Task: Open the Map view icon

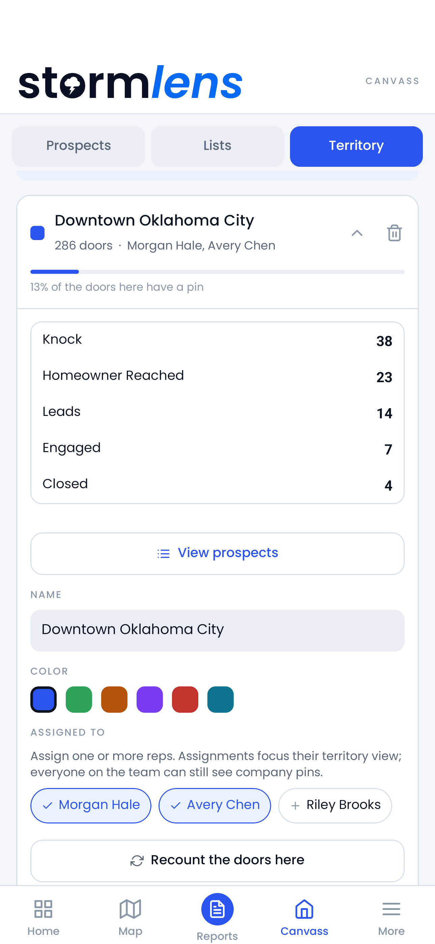Action: [x=130, y=909]
